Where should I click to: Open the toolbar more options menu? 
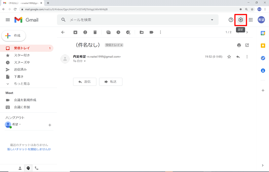(160, 32)
